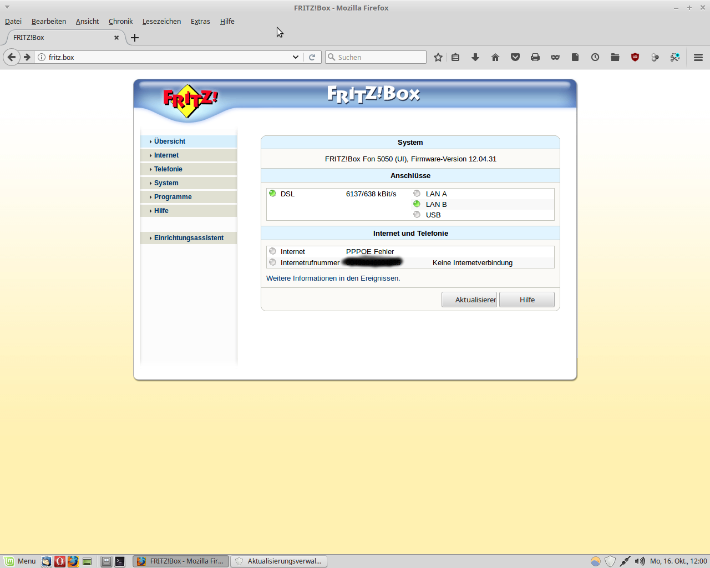Go forward with the forward arrow
The width and height of the screenshot is (710, 568).
(x=27, y=57)
